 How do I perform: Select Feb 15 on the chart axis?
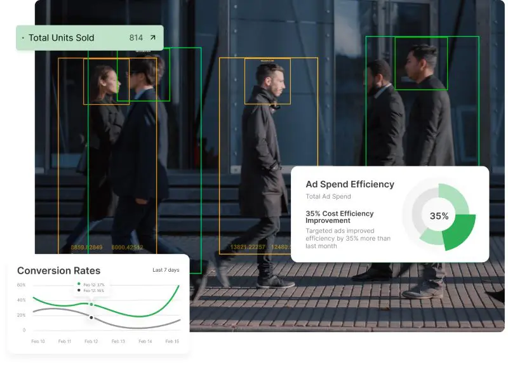(x=171, y=342)
